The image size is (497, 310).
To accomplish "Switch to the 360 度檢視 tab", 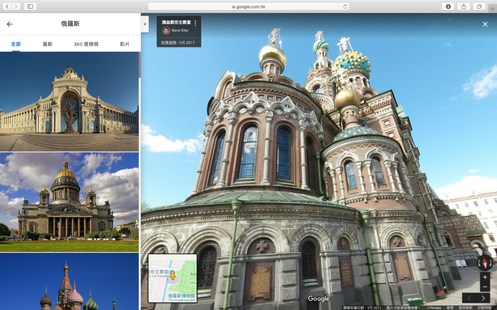I will coord(86,44).
